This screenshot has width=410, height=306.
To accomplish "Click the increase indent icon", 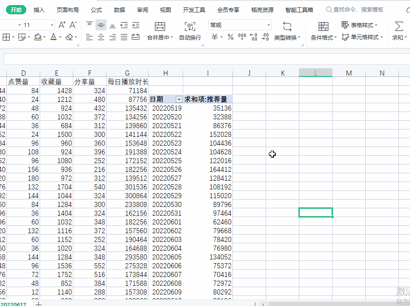I will 136,25.
